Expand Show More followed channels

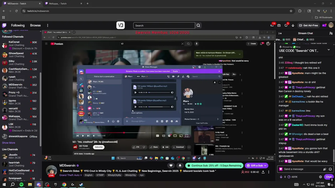pyautogui.click(x=9, y=143)
